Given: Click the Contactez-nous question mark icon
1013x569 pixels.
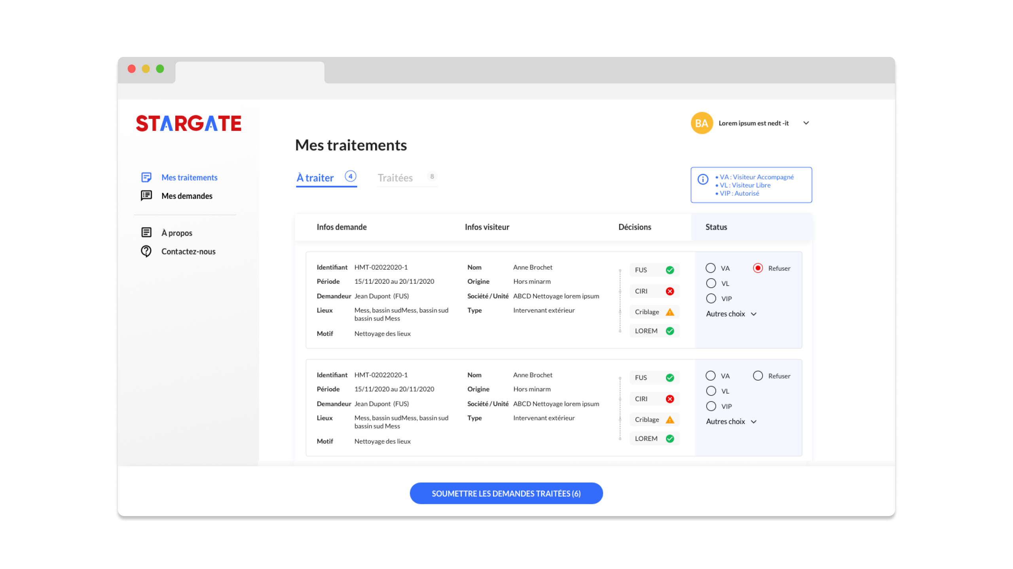Looking at the screenshot, I should (146, 251).
